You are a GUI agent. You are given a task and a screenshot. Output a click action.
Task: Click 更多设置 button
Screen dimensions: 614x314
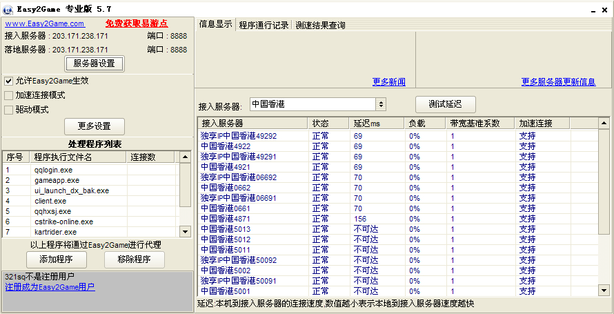tap(95, 126)
